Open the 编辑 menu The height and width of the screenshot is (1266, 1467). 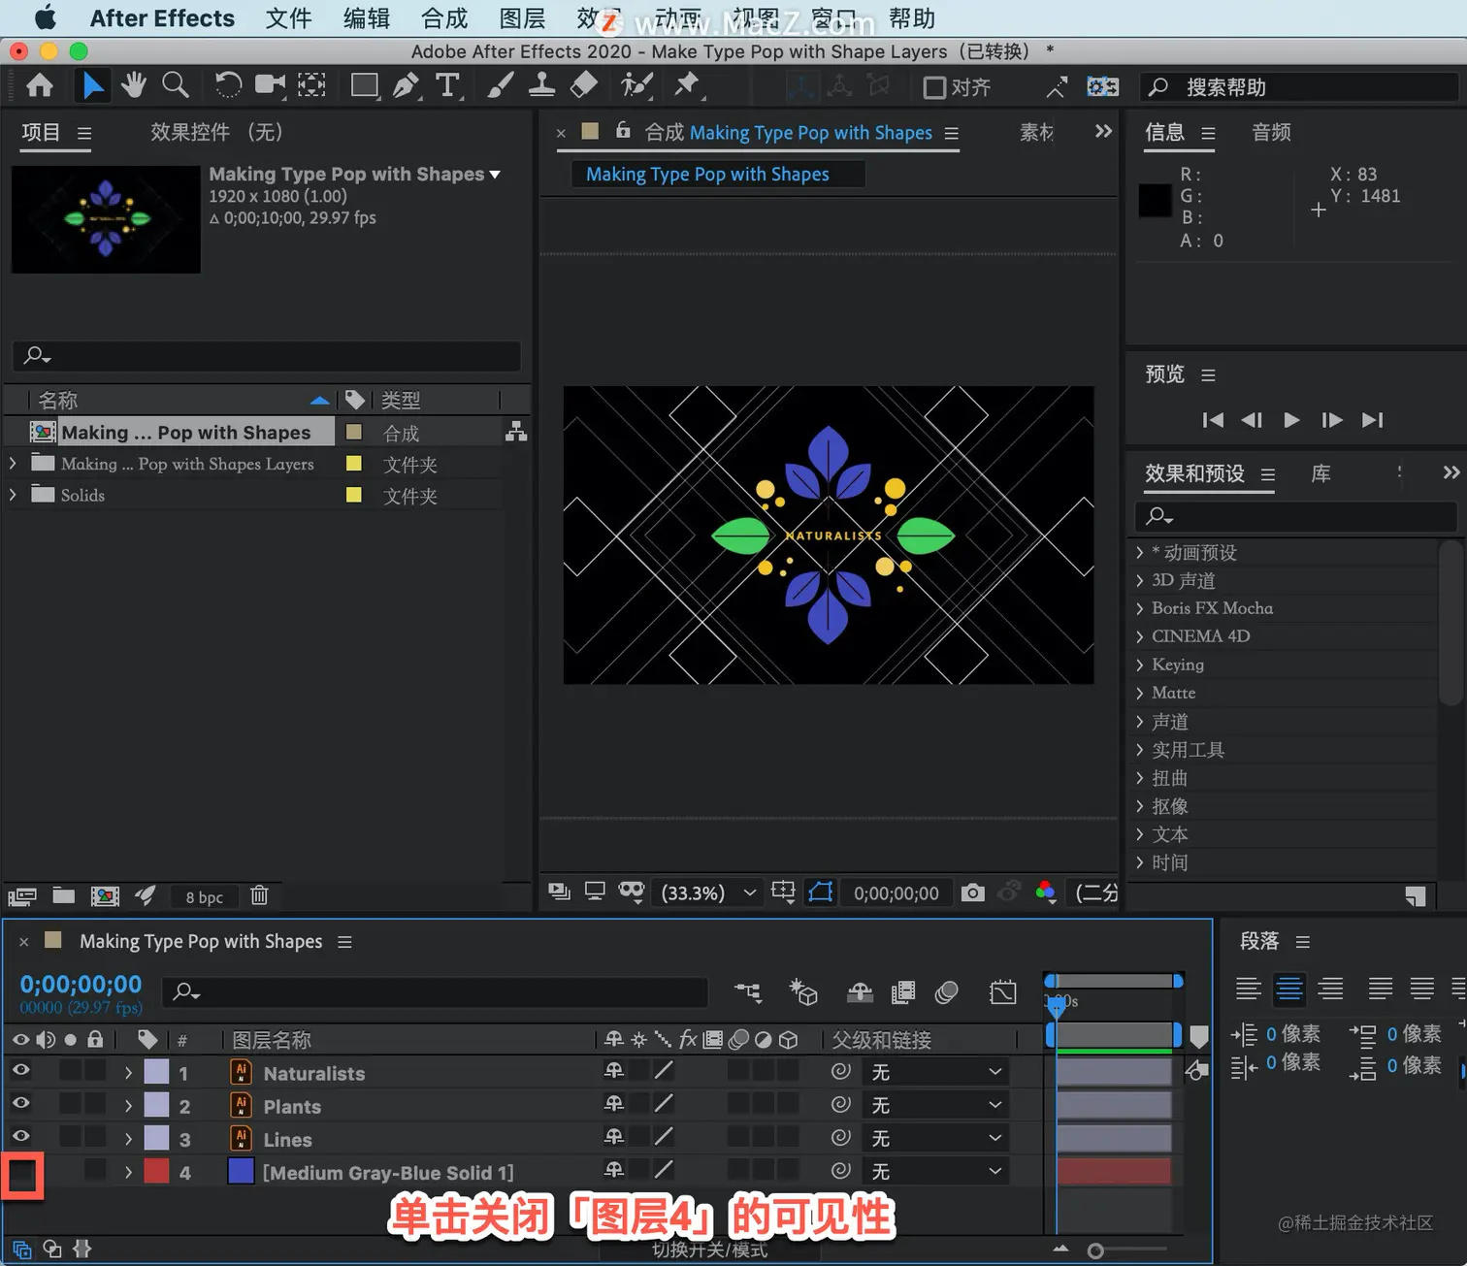coord(367,18)
